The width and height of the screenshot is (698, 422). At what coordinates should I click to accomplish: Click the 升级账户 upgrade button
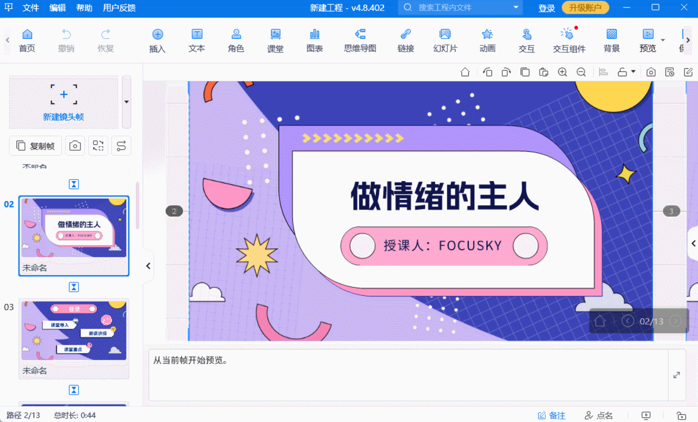click(x=585, y=8)
